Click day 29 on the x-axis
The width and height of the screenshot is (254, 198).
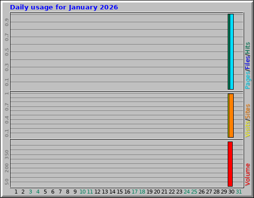tap(224, 192)
